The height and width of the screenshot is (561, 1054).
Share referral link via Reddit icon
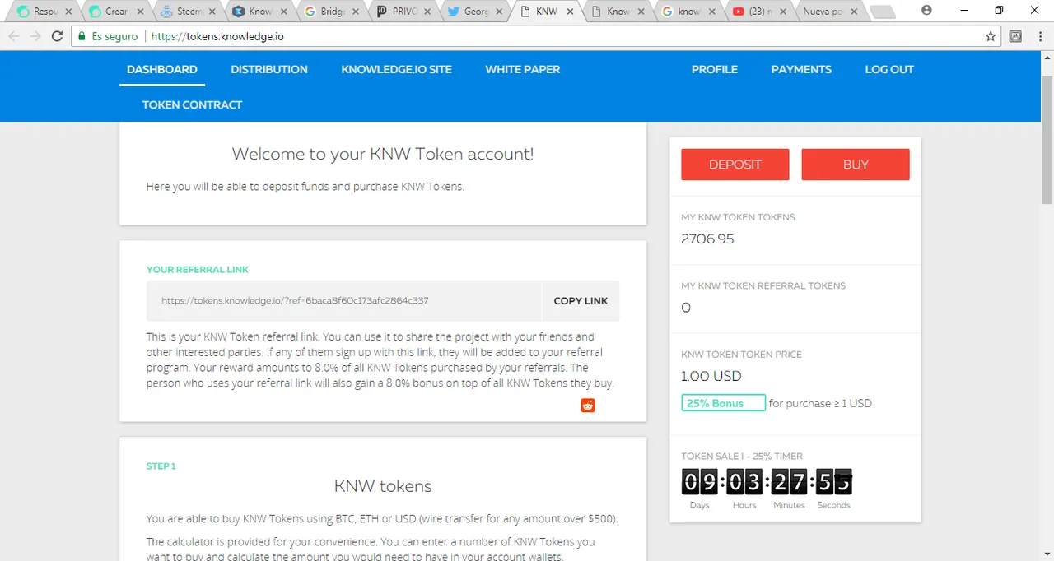click(x=587, y=406)
